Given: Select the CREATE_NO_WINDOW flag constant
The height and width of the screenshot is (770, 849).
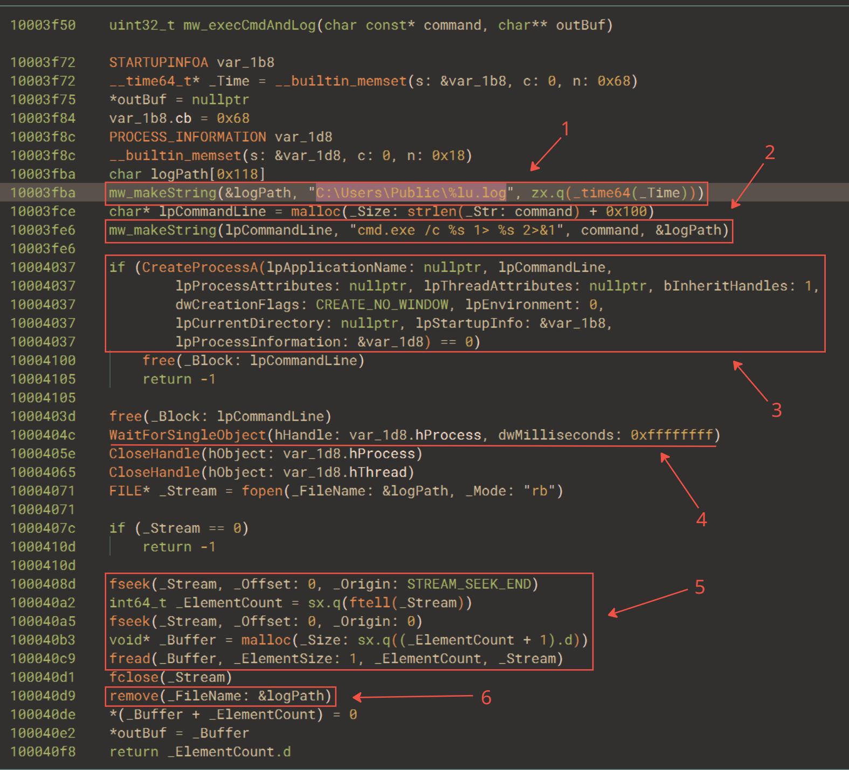Looking at the screenshot, I should (382, 305).
